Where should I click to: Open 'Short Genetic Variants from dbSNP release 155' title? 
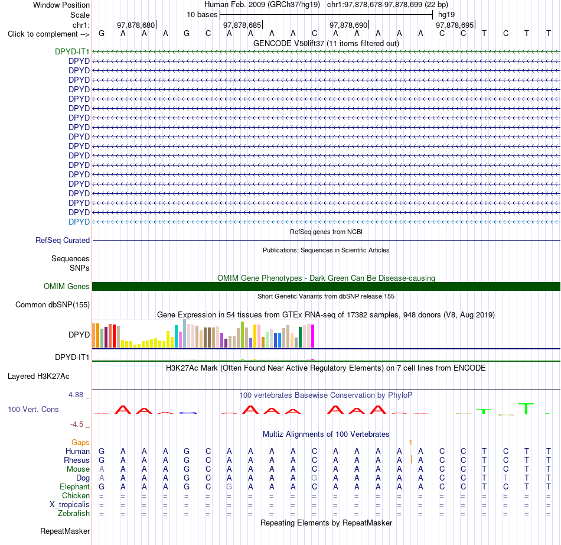326,296
